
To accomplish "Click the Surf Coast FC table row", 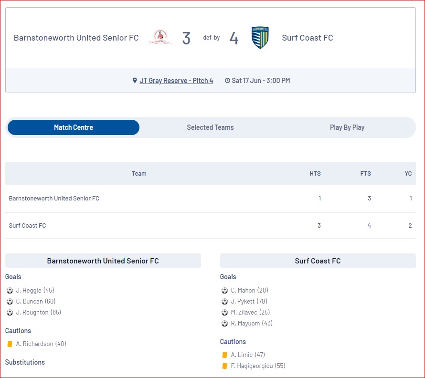I will coord(210,225).
